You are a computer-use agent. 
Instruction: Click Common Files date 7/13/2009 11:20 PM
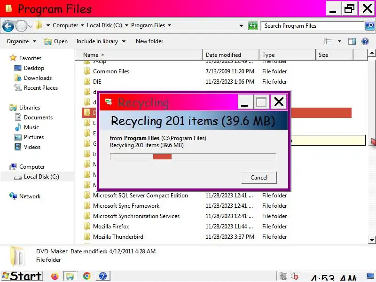[x=230, y=71]
